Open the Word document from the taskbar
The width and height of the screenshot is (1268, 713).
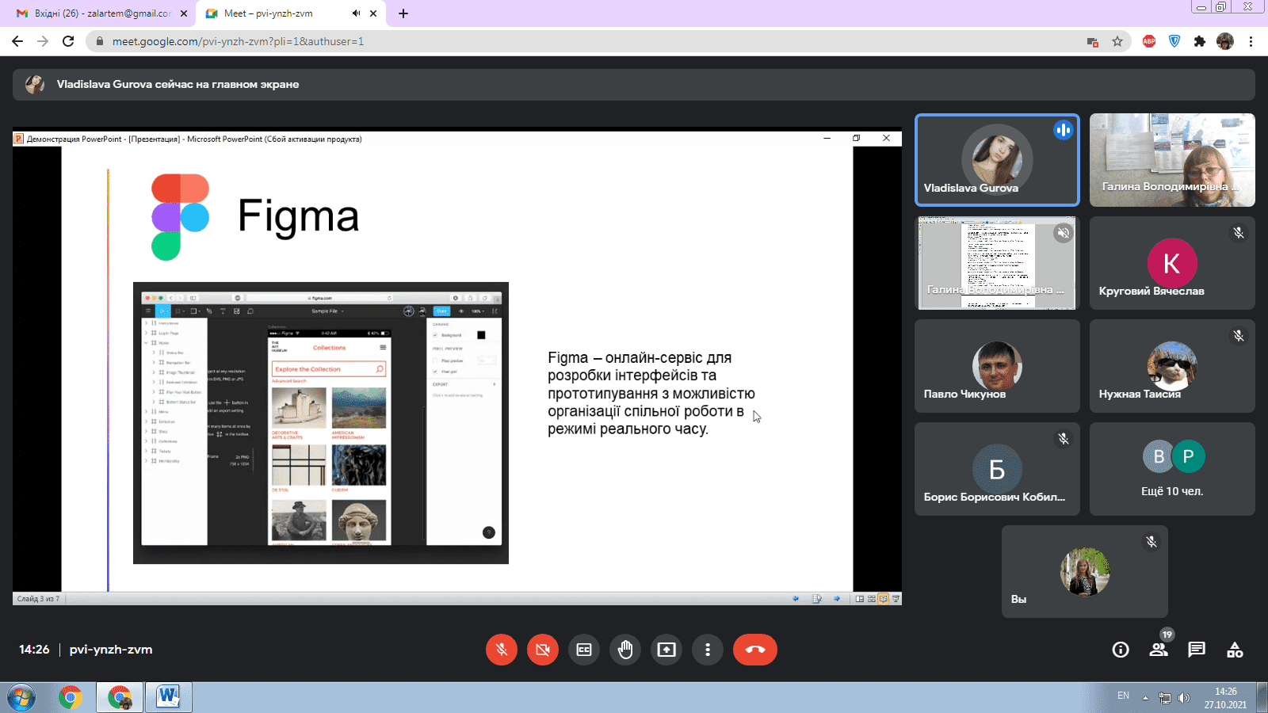tap(168, 697)
